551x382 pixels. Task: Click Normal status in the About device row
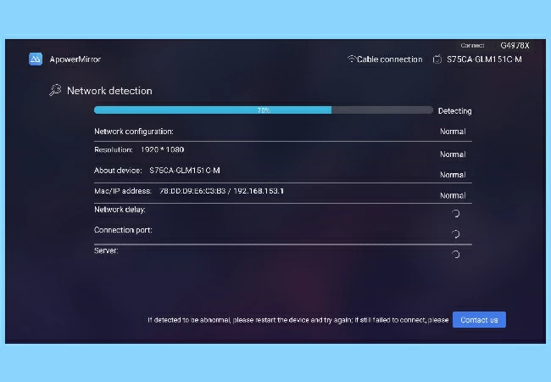[453, 175]
